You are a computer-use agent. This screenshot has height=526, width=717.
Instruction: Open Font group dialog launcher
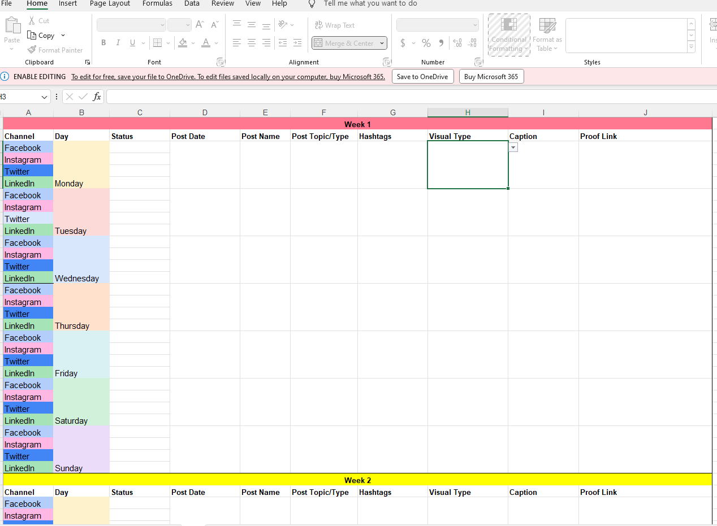(x=221, y=62)
